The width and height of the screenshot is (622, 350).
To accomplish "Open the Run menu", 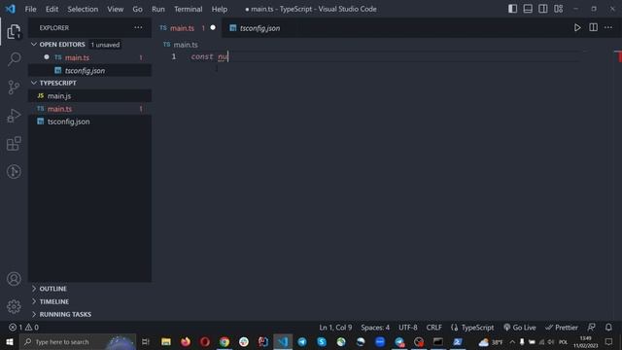I will point(157,9).
